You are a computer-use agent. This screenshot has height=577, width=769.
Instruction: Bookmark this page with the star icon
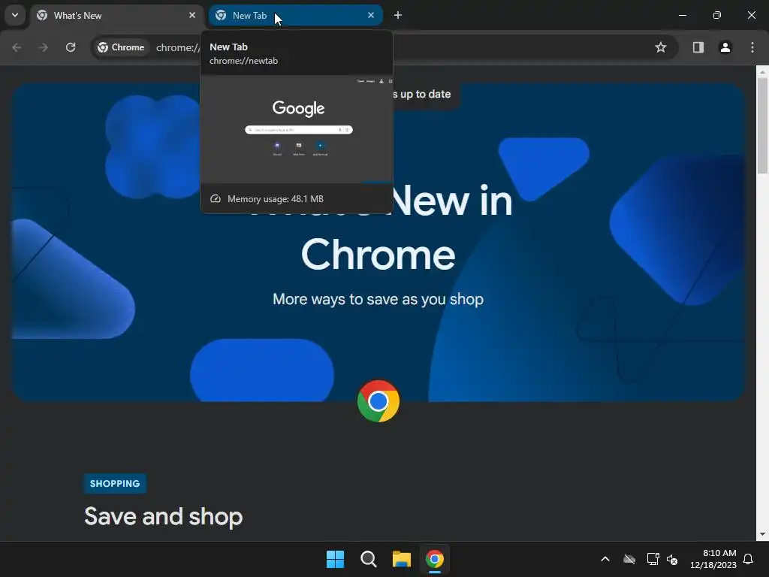click(661, 47)
